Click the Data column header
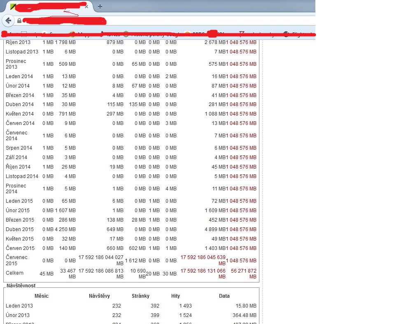 pyautogui.click(x=224, y=296)
